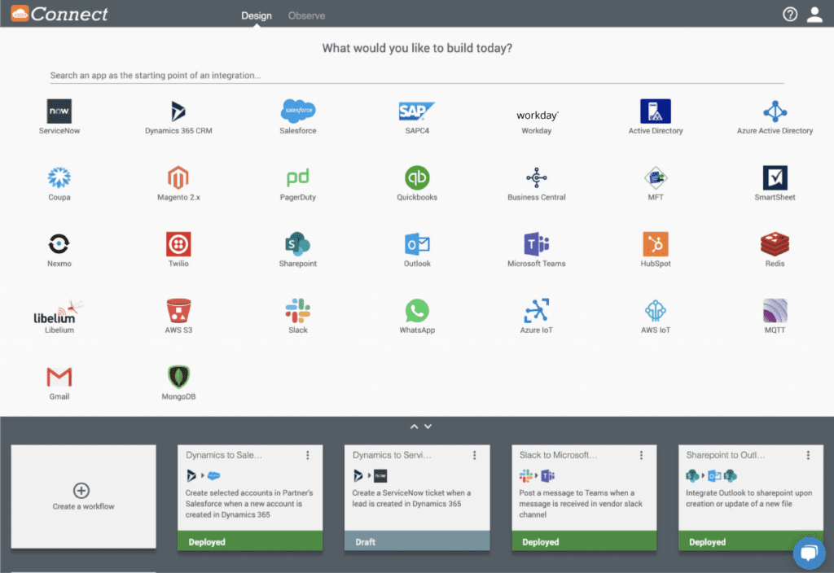Open the chat support bubble
The height and width of the screenshot is (573, 834).
pos(809,553)
